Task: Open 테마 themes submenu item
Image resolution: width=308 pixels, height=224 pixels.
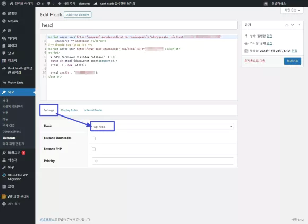Action: pyautogui.click(x=5, y=101)
